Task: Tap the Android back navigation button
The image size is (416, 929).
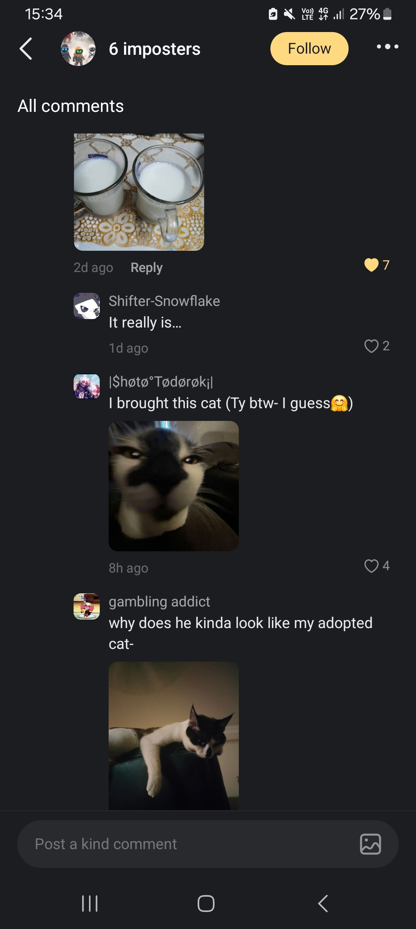Action: [323, 904]
